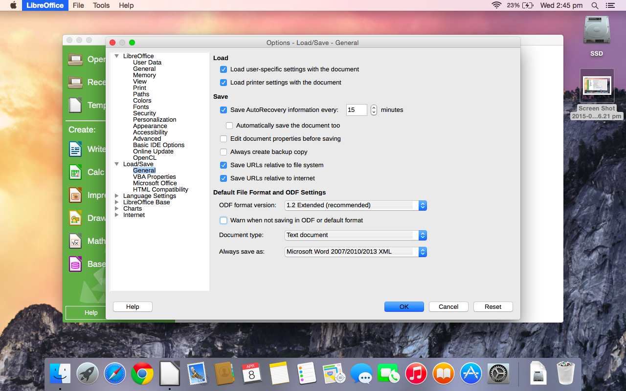
Task: Open Maps from the dock
Action: click(334, 374)
